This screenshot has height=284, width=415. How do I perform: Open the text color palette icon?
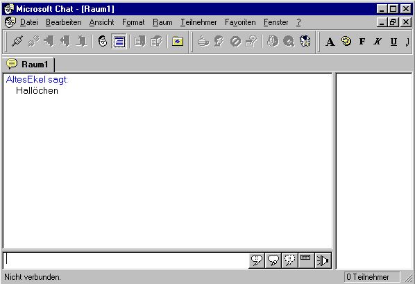346,42
